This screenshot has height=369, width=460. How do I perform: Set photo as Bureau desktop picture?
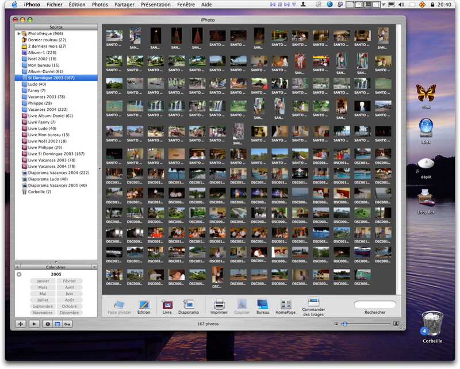click(262, 305)
